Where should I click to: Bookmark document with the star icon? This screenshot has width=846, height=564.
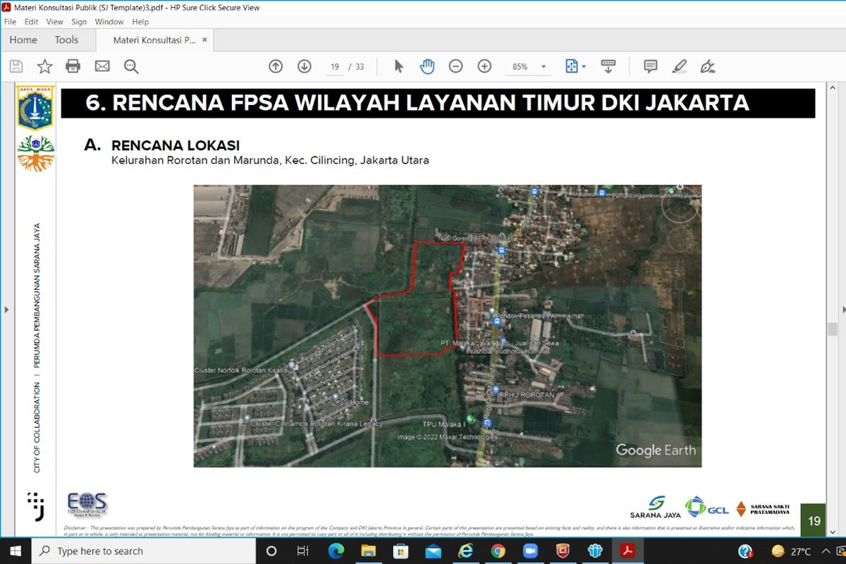click(x=44, y=66)
